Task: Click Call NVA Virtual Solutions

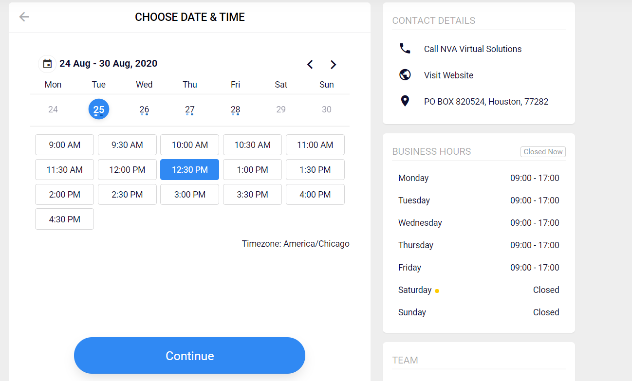Action: pos(473,49)
